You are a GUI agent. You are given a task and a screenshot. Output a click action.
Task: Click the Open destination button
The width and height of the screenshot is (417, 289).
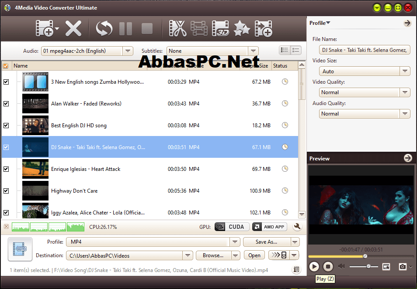coord(254,255)
